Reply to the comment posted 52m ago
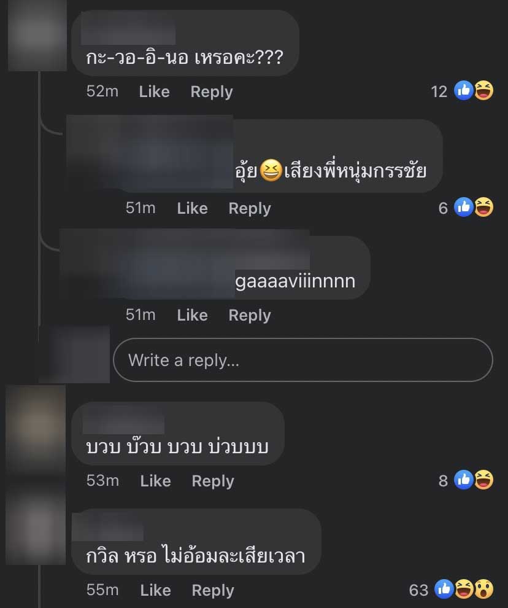This screenshot has height=608, width=508. tap(212, 92)
